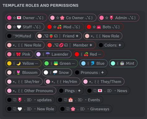Click the dolphin emoji on Blue role
This screenshot has width=147, height=119.
coord(93,63)
